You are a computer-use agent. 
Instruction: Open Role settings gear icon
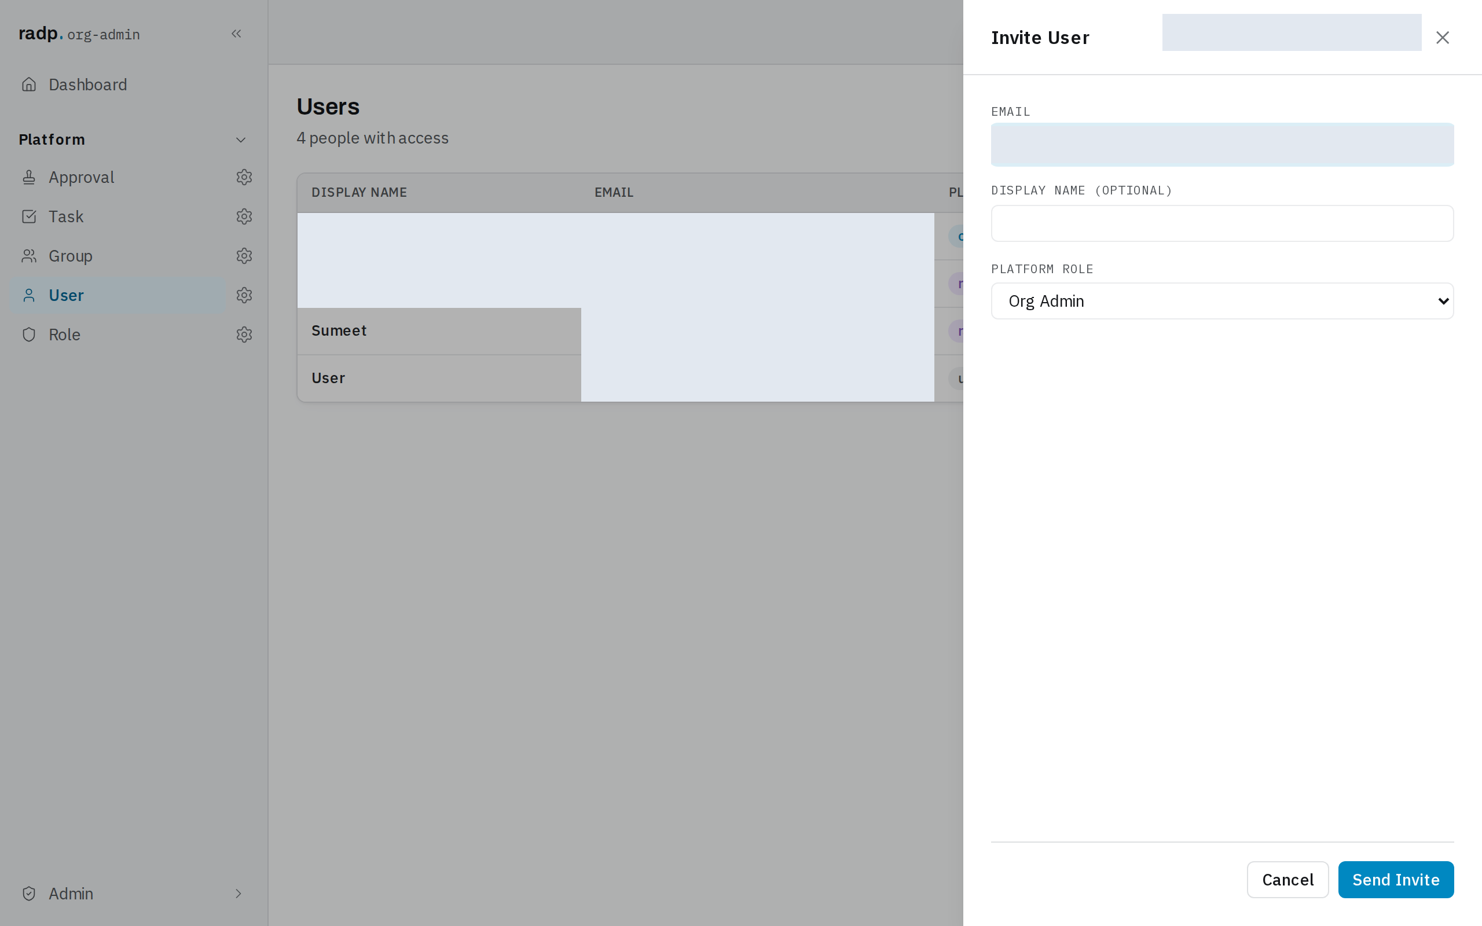click(x=244, y=335)
